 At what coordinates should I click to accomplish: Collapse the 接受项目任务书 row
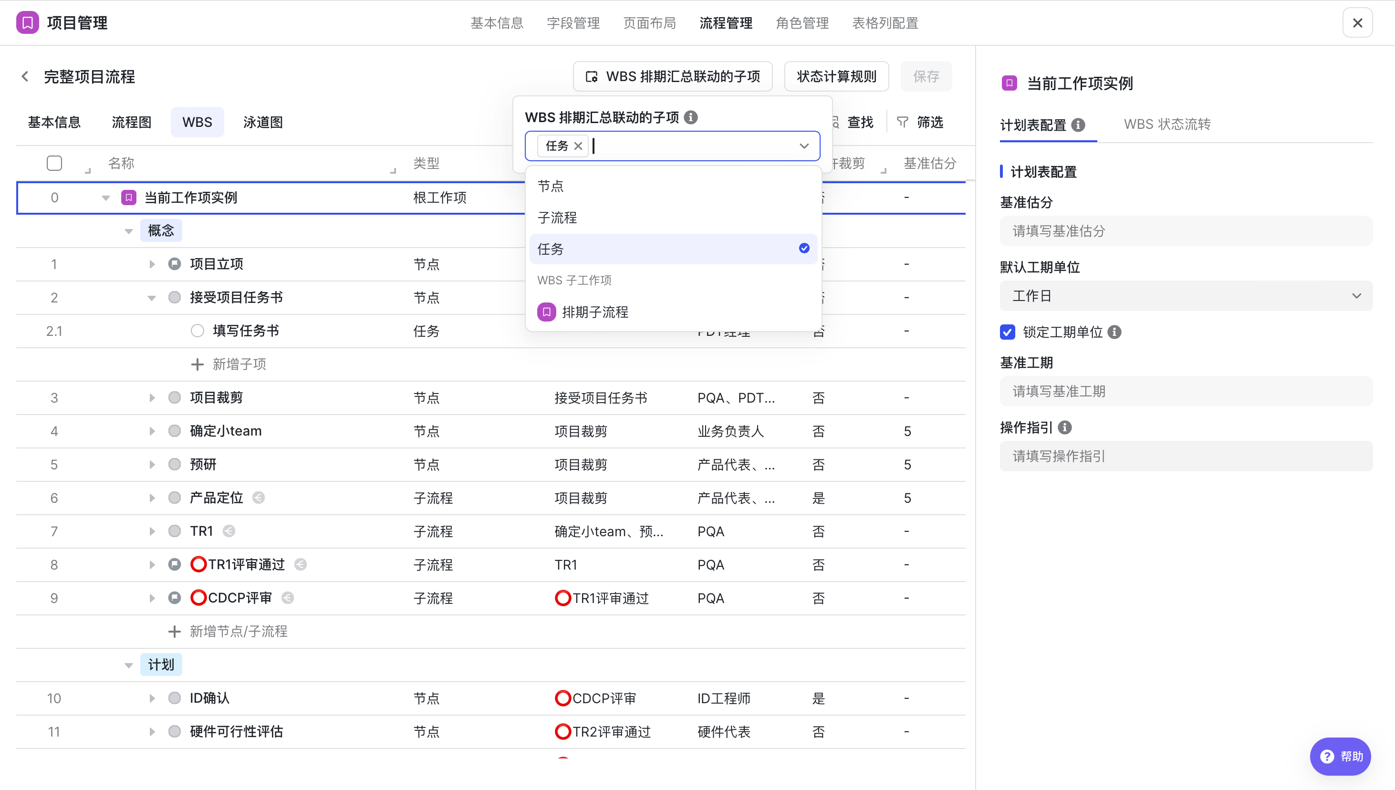pos(152,298)
